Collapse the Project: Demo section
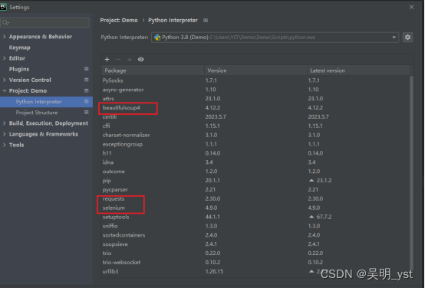The image size is (425, 288). point(4,90)
